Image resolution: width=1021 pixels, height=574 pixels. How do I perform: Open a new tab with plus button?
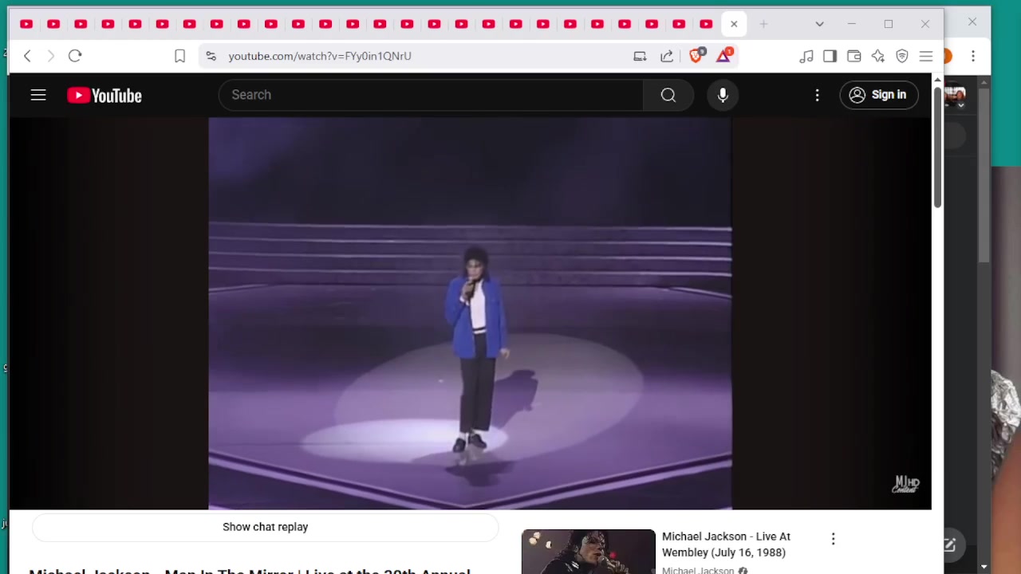pyautogui.click(x=763, y=24)
